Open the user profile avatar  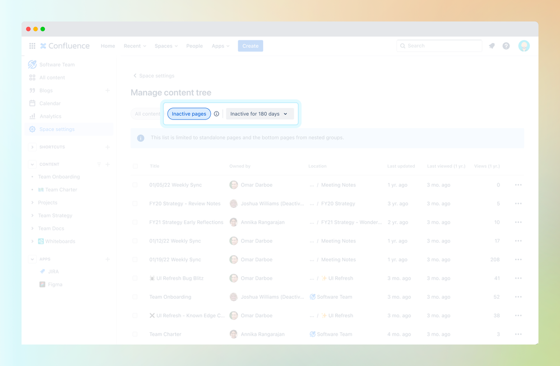click(x=524, y=46)
